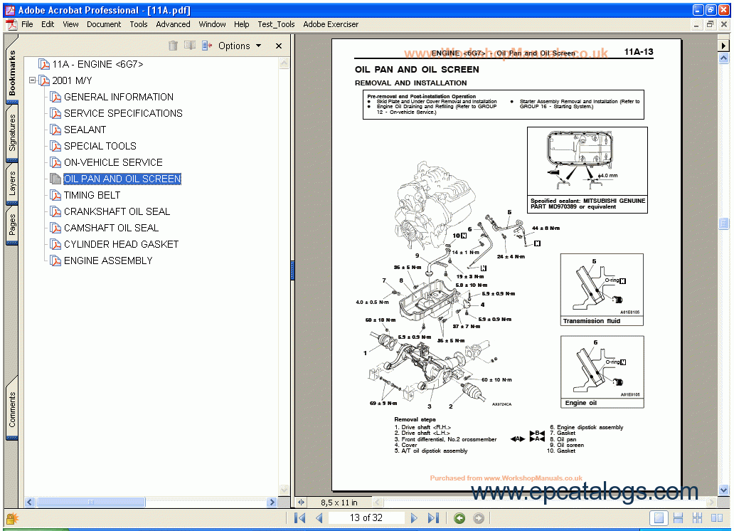Open the CAMSHAFT OIL SEAL bookmark
The width and height of the screenshot is (734, 531).
112,228
